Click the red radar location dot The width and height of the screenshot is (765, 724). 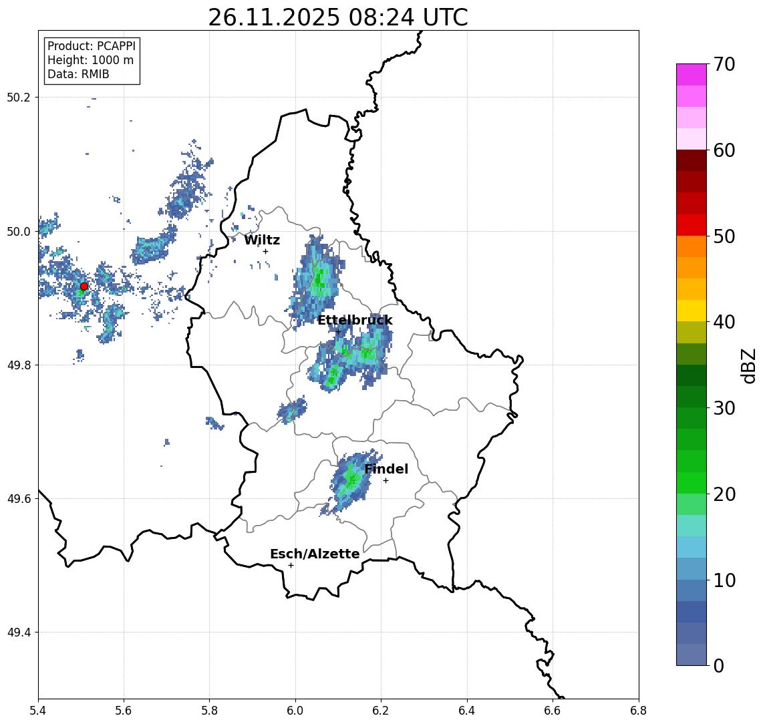[84, 287]
